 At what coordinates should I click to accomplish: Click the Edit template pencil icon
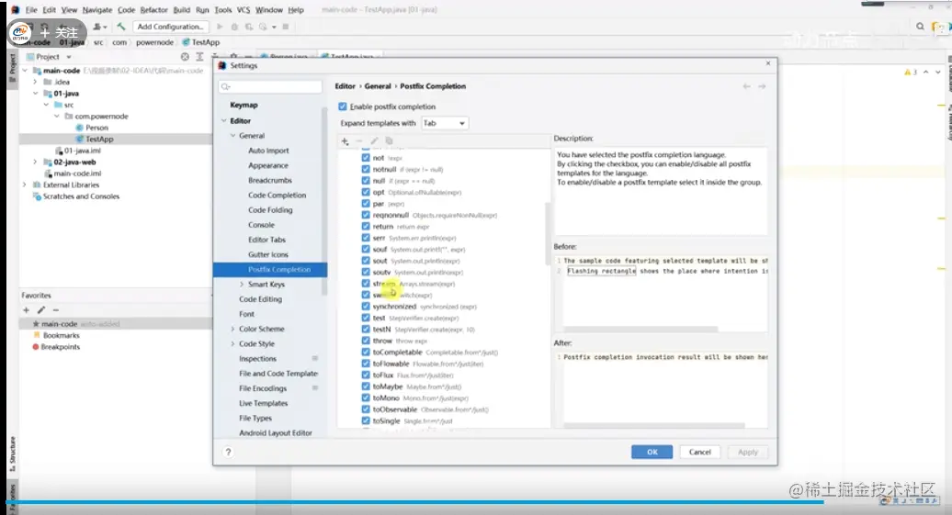click(374, 140)
